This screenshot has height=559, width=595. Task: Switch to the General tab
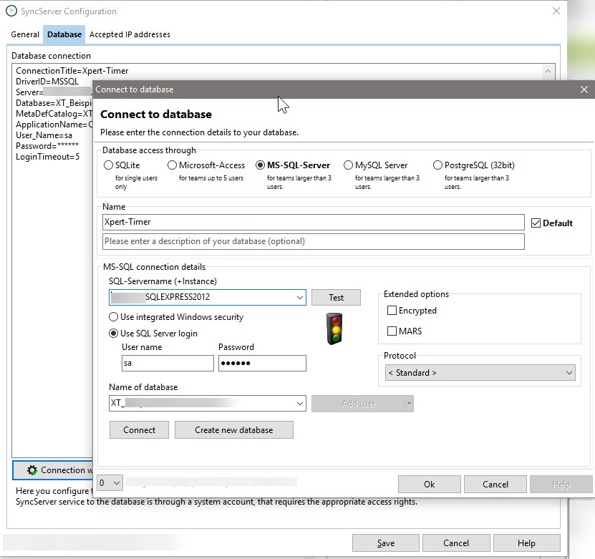click(24, 34)
